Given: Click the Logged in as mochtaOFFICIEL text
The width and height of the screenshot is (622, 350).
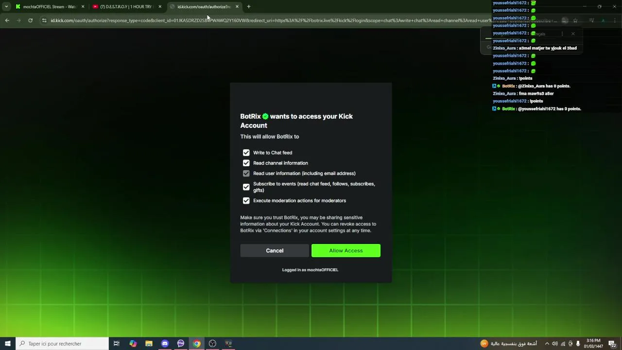Looking at the screenshot, I should tap(310, 270).
